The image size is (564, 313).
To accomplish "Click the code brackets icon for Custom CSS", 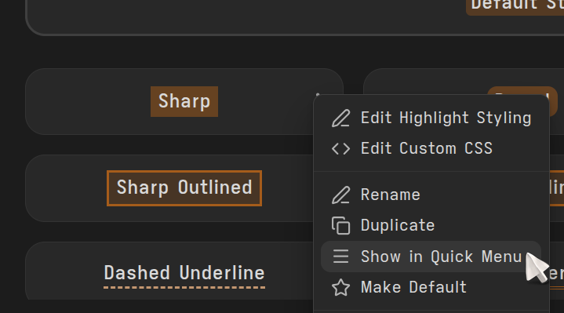I will coord(340,148).
